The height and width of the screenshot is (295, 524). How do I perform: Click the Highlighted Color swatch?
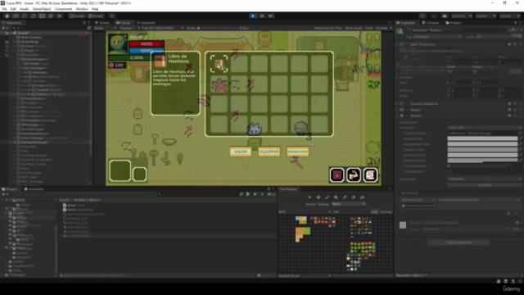(482, 144)
